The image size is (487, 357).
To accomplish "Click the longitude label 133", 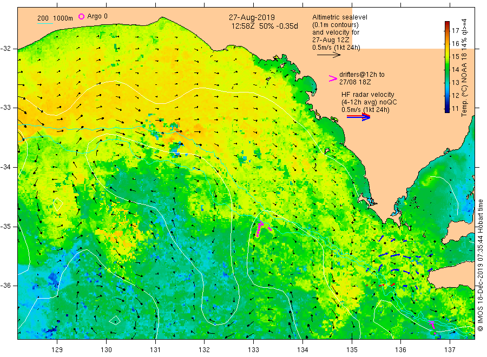I will tap(253, 350).
